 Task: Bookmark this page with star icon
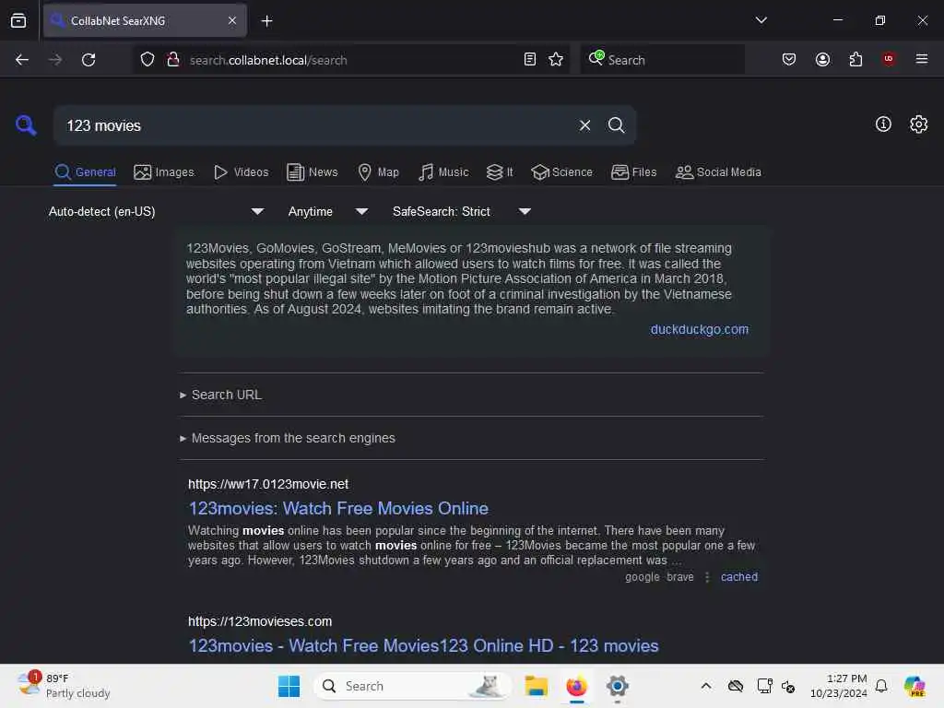[556, 59]
